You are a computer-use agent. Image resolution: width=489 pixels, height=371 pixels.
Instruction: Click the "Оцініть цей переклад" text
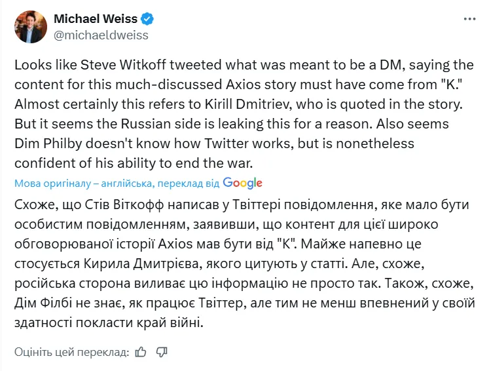71,352
